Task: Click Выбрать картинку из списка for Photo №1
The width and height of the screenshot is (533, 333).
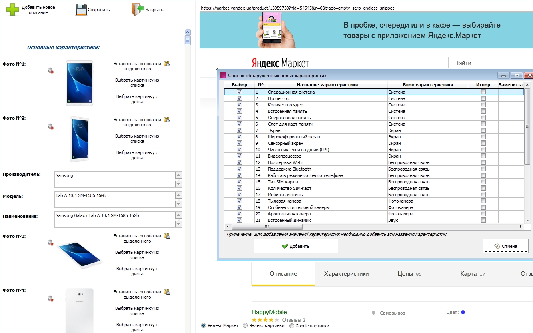Action: (137, 83)
